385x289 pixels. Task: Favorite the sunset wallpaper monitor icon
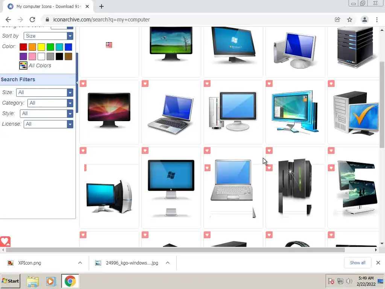point(83,84)
